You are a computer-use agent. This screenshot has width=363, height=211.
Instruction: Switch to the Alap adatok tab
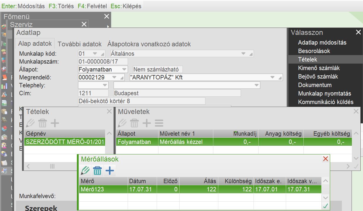pyautogui.click(x=35, y=44)
